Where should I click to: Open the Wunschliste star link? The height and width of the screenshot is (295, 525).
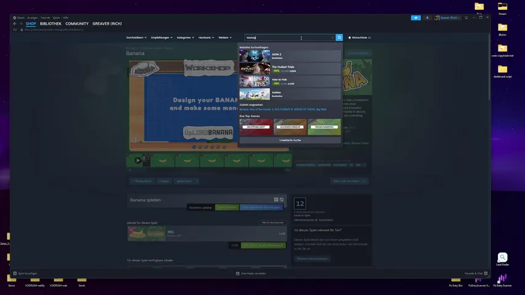pyautogui.click(x=359, y=37)
